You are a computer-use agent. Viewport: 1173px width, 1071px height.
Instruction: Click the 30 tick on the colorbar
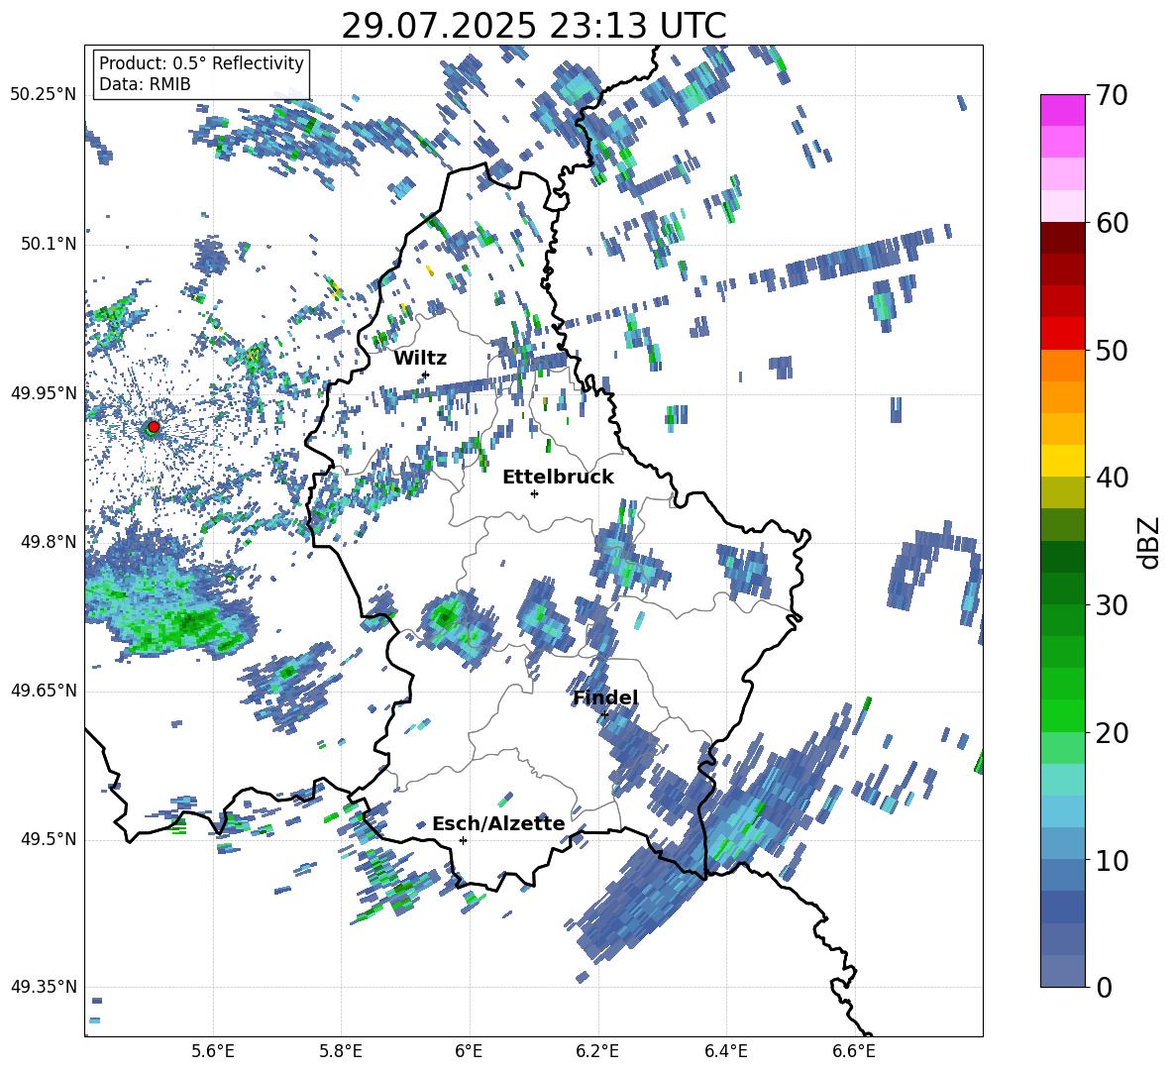[x=1111, y=605]
